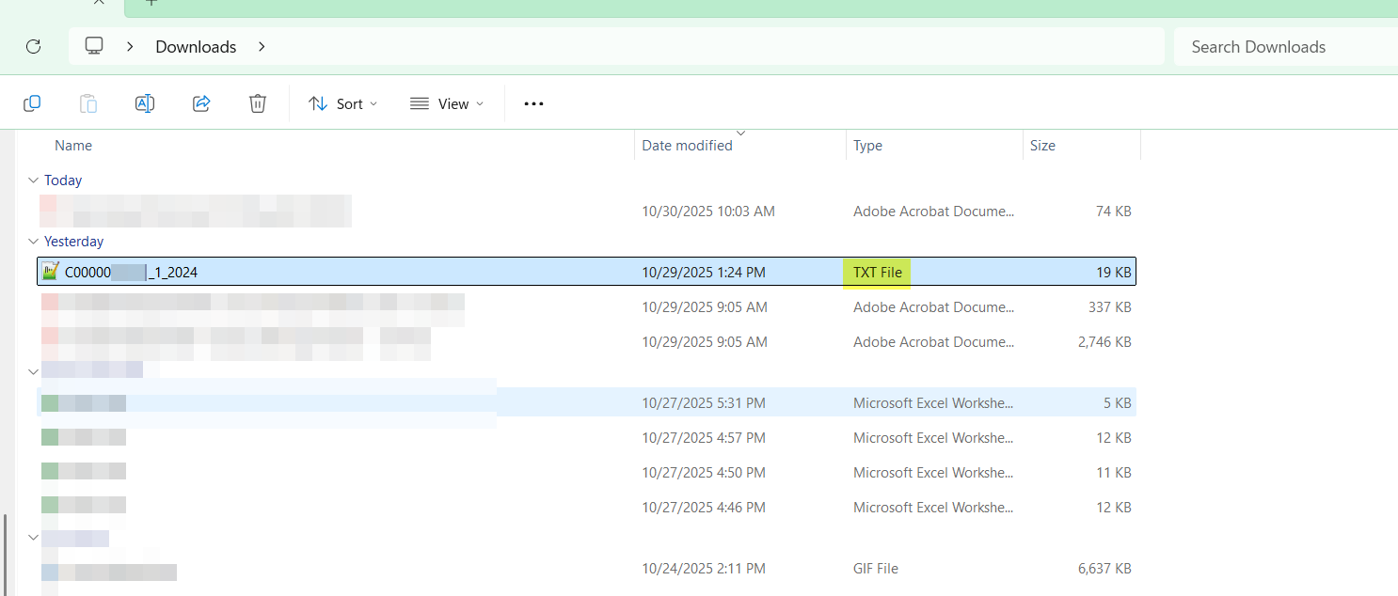
Task: Collapse the Yesterday group
Action: coord(34,242)
